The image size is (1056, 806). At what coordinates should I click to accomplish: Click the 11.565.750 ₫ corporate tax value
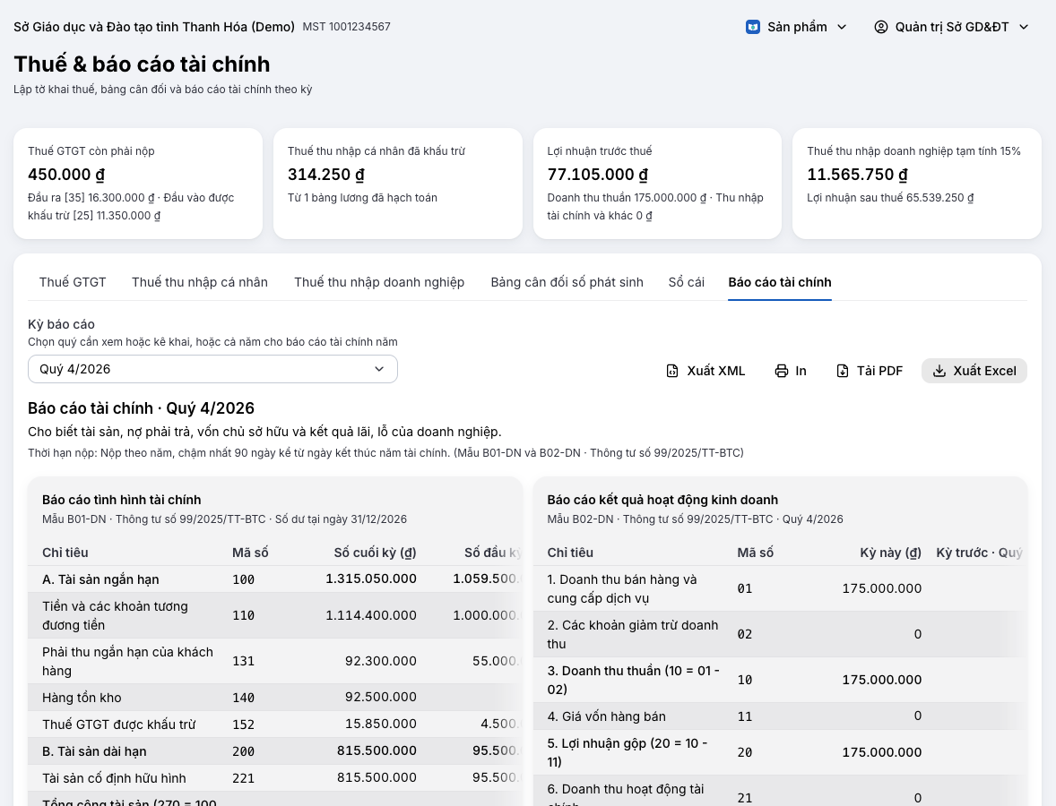click(857, 175)
